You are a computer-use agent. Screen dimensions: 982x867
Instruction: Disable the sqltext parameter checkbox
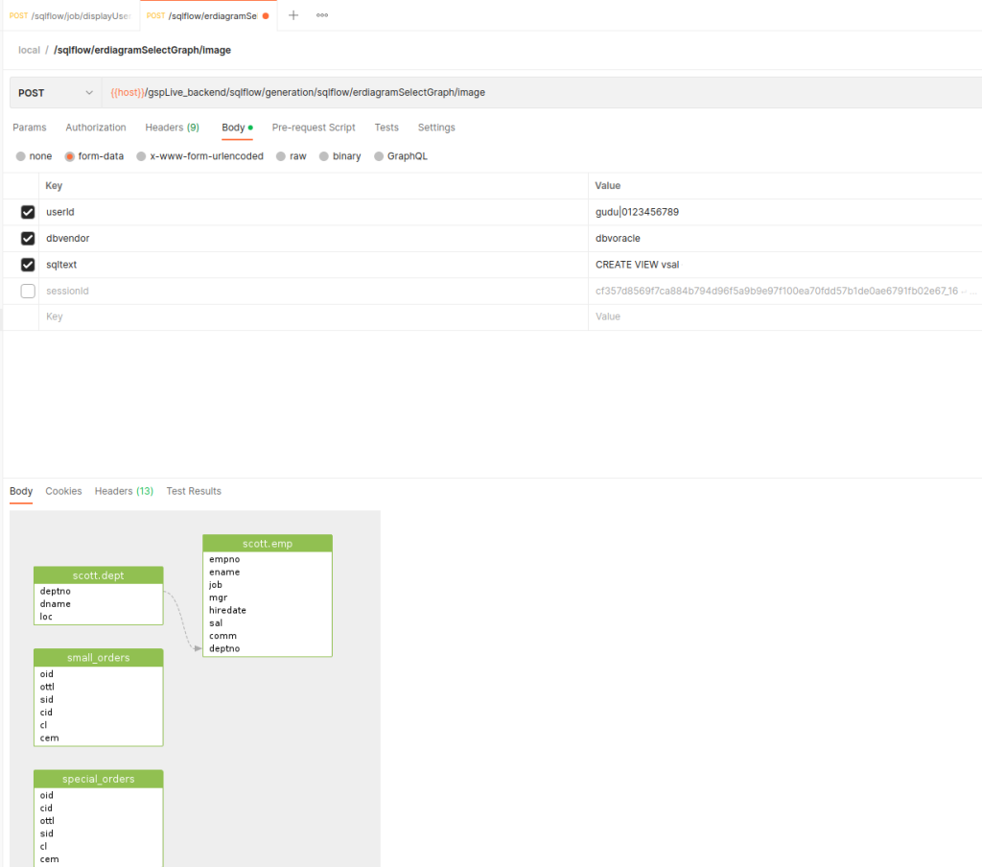click(x=28, y=264)
